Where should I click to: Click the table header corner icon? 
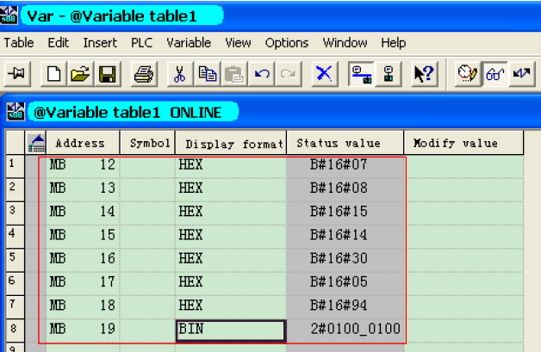tap(36, 143)
